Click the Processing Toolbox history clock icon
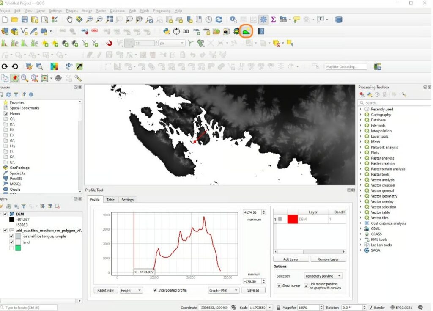 click(x=377, y=94)
